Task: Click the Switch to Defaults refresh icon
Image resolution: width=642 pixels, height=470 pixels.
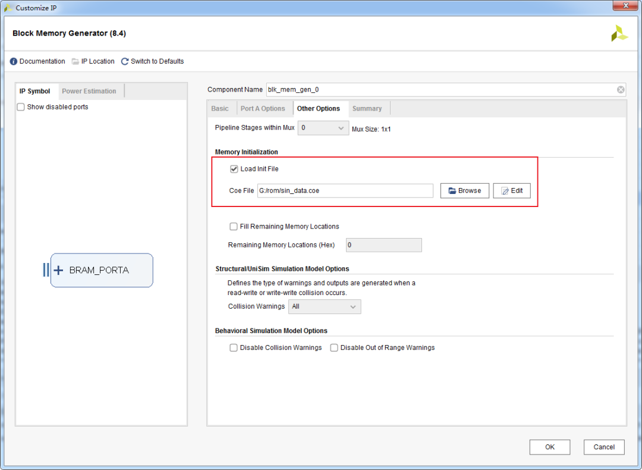Action: (x=125, y=61)
